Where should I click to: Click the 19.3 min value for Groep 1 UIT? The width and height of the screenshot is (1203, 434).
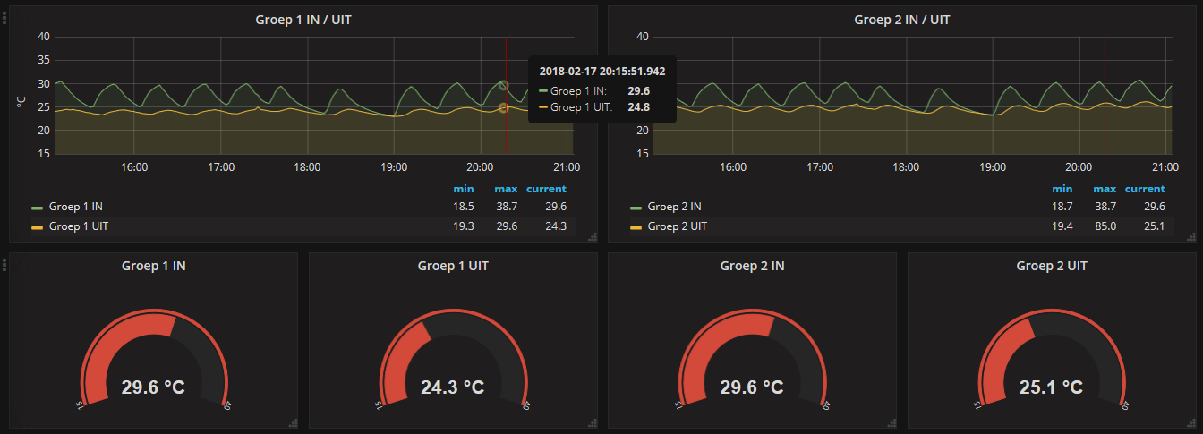click(x=464, y=226)
